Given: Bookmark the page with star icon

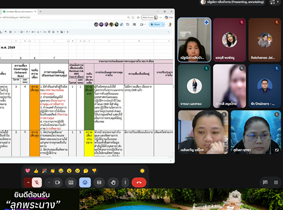Looking at the screenshot, I should tap(133, 17).
